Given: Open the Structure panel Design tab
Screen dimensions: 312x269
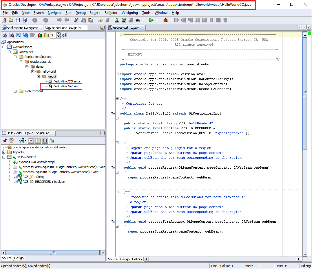Looking at the screenshot, I should point(19,258).
